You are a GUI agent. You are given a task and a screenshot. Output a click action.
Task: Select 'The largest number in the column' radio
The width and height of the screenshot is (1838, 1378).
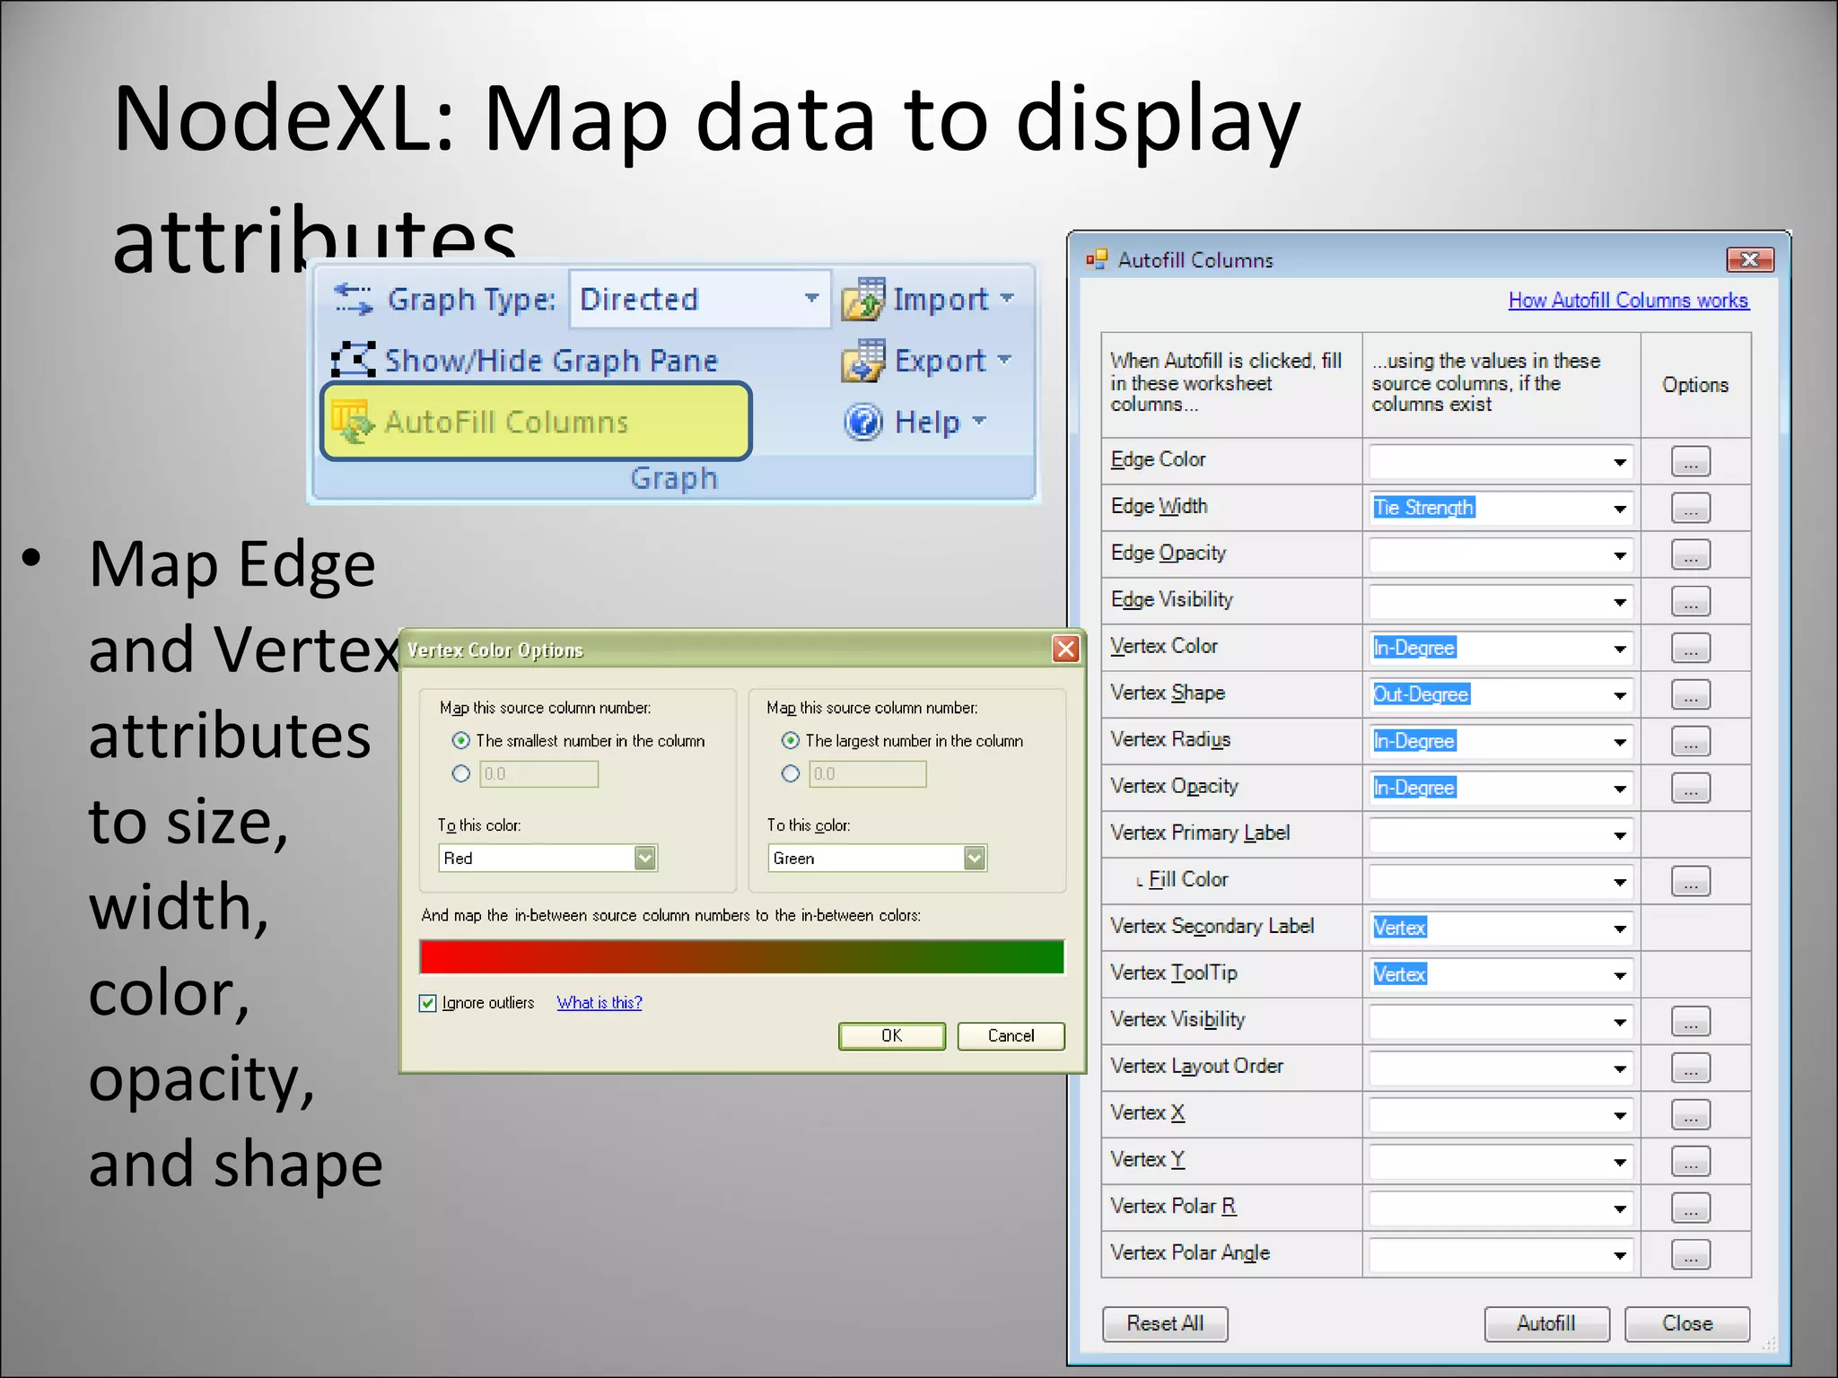point(790,740)
